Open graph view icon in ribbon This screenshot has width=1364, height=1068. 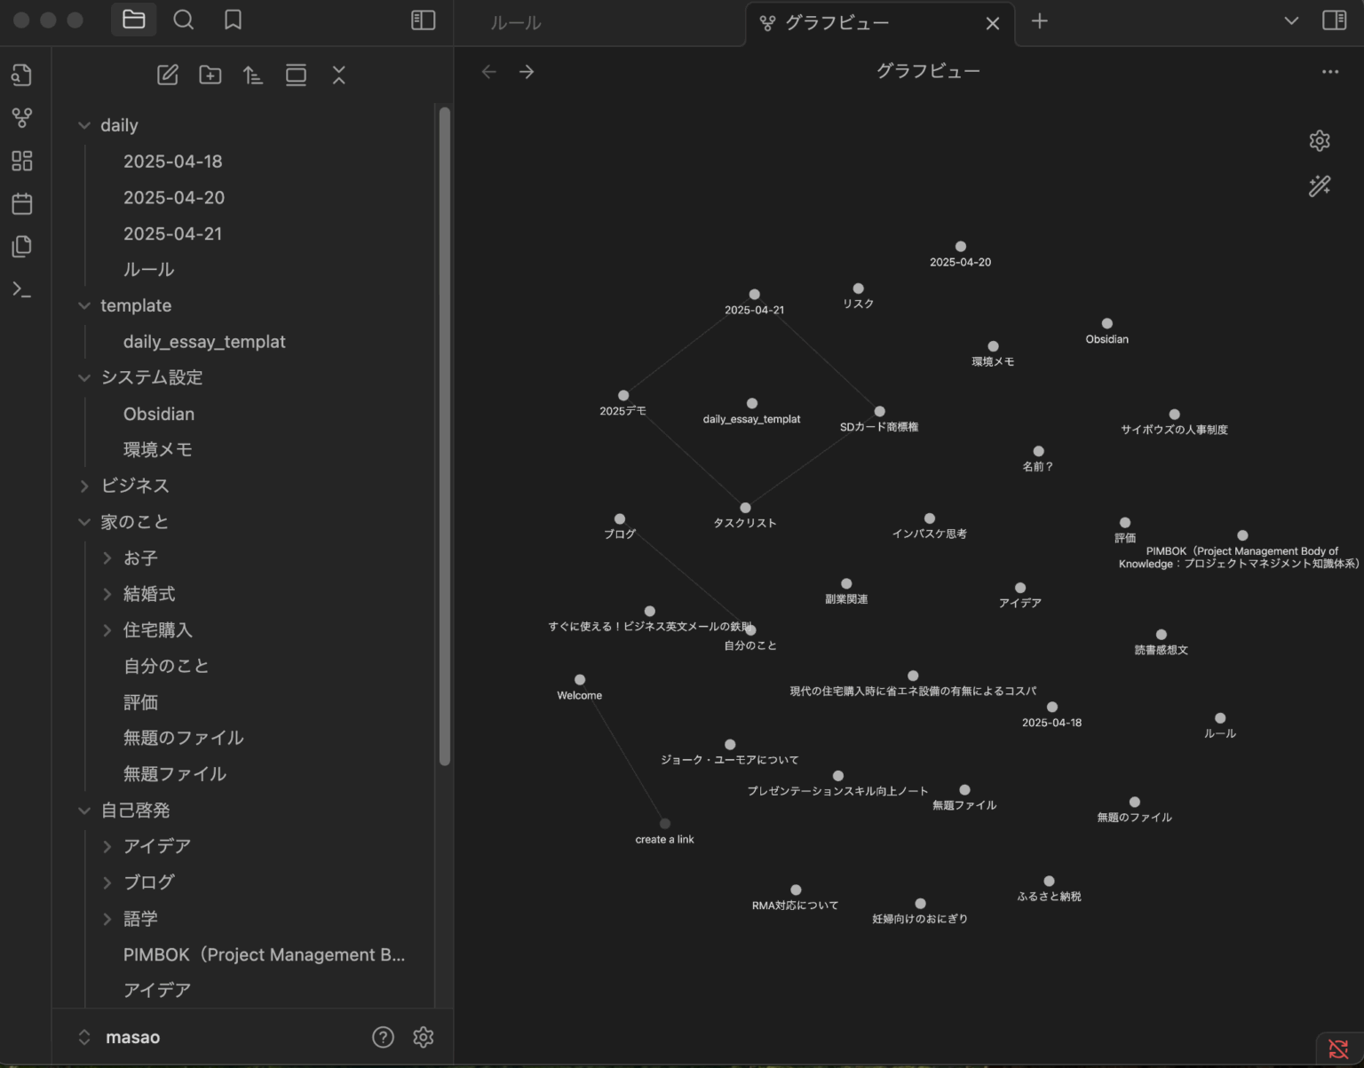click(x=22, y=117)
